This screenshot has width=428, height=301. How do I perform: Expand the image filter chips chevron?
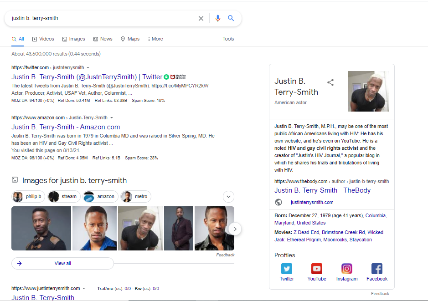pos(228,197)
